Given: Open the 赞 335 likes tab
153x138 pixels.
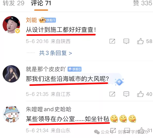Looking at the screenshot, I should click(142, 3).
